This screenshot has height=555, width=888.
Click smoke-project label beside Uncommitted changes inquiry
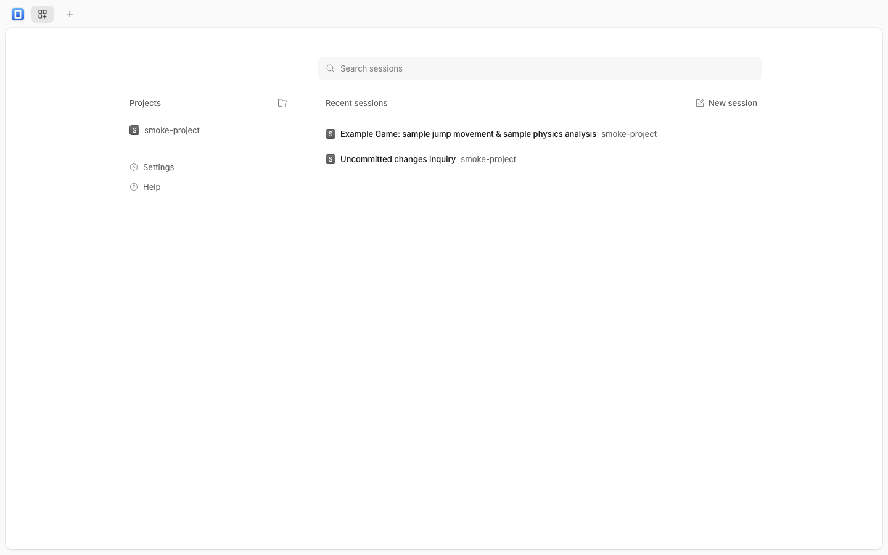click(488, 159)
